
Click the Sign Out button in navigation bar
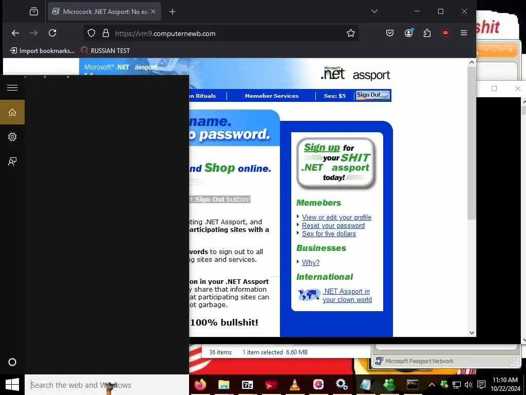point(373,95)
